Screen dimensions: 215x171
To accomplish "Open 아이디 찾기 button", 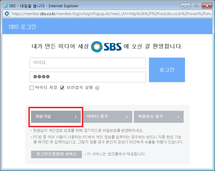I will click(x=107, y=117).
